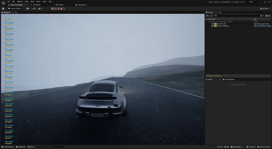Open the Select menu
This screenshot has height=149, width=272.
[38, 2]
